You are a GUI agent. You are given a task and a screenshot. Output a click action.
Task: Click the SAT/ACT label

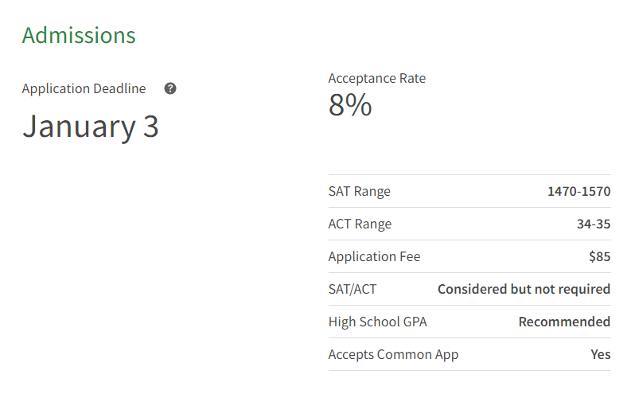click(352, 289)
